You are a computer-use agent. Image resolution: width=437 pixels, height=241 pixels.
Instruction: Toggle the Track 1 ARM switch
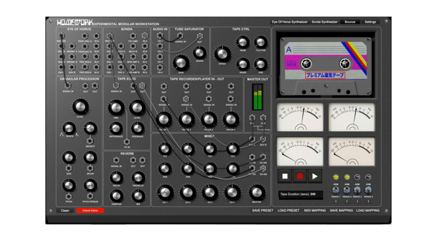[x=336, y=190]
